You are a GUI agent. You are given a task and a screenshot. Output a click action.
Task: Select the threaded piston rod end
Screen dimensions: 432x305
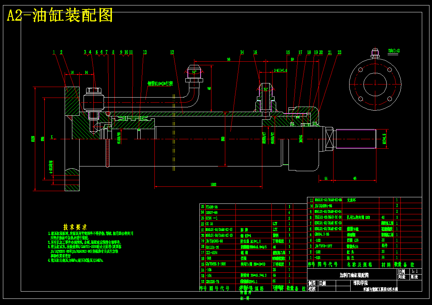coord(355,139)
